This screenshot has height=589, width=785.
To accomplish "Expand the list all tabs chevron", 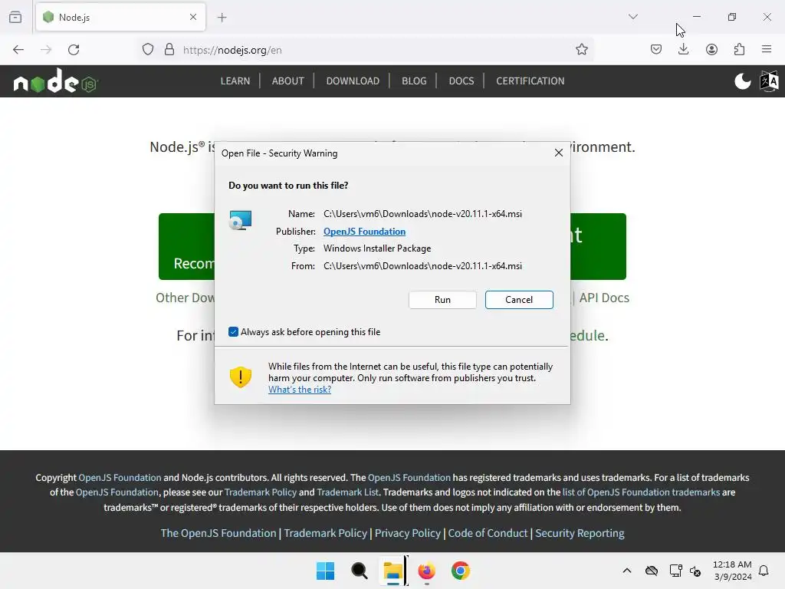I will (632, 17).
